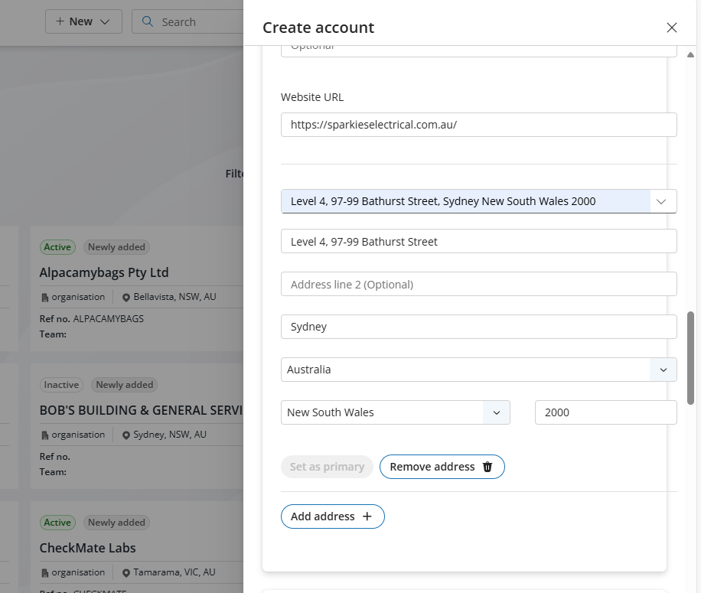Click the Address line 2 optional field
701x593 pixels.
[x=478, y=284]
